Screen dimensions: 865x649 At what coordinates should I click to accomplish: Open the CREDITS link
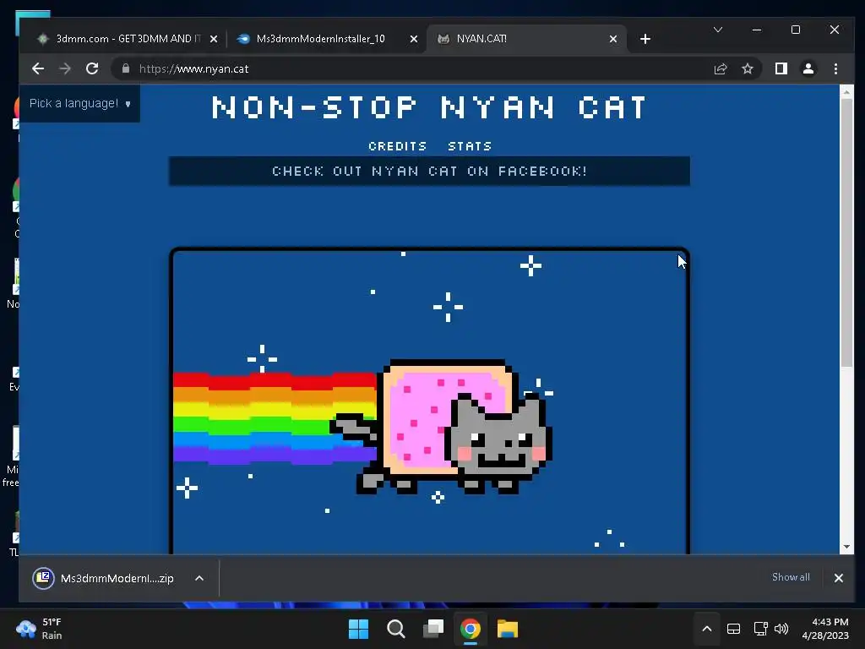pos(397,146)
